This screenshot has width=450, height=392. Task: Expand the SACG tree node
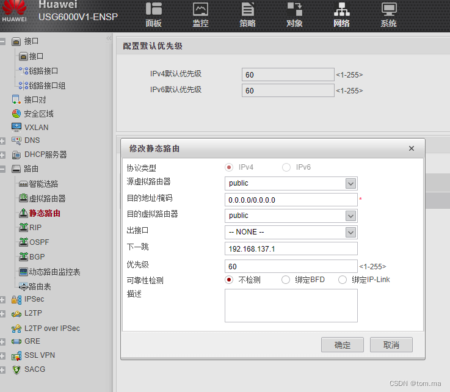click(x=2, y=370)
